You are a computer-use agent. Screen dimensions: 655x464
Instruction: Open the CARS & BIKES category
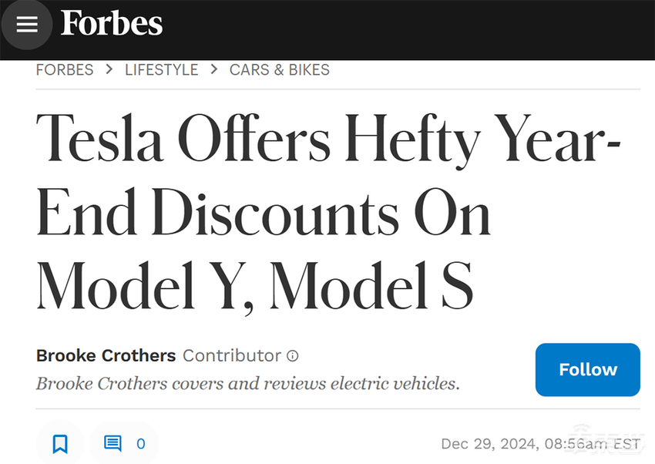[x=279, y=69]
